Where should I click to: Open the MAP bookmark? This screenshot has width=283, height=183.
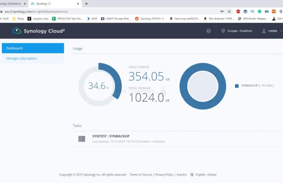92,19
